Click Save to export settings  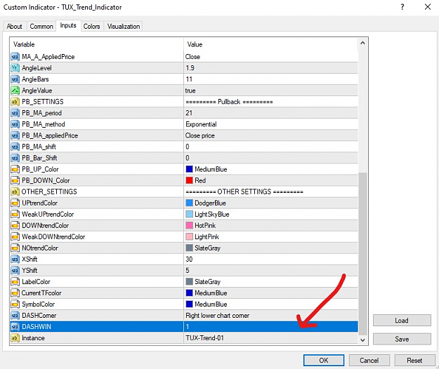point(402,339)
